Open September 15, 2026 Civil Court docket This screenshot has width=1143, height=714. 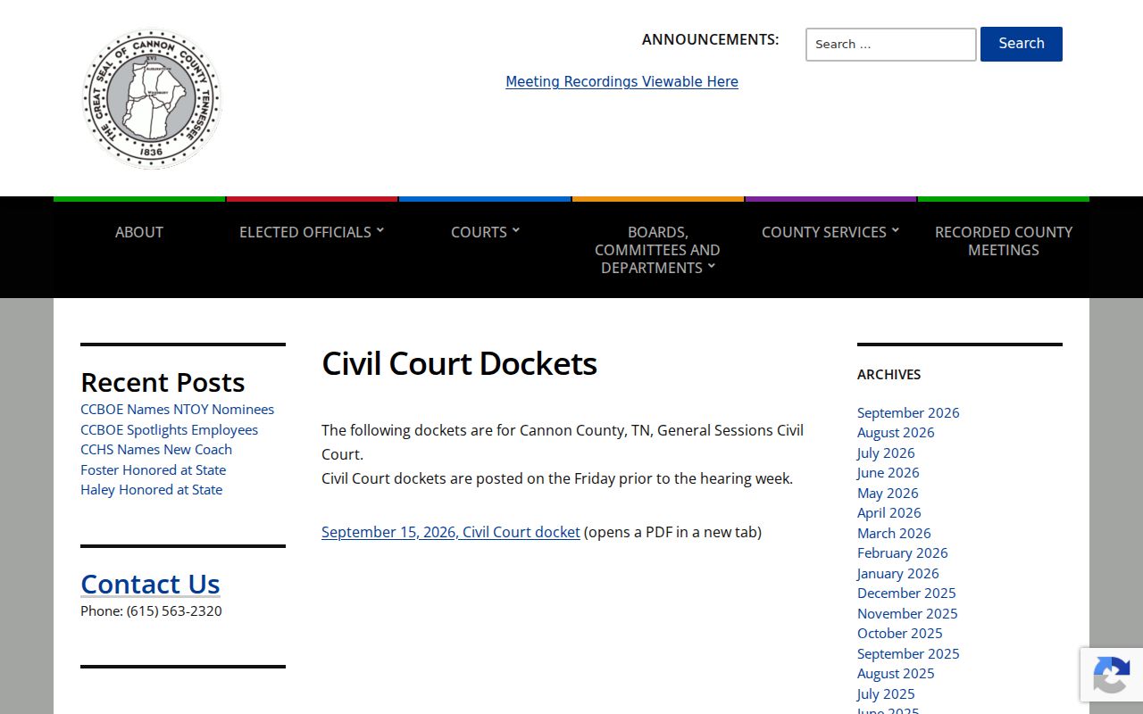(x=451, y=532)
